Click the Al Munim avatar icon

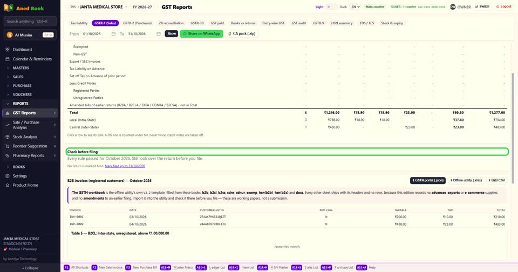(10, 35)
